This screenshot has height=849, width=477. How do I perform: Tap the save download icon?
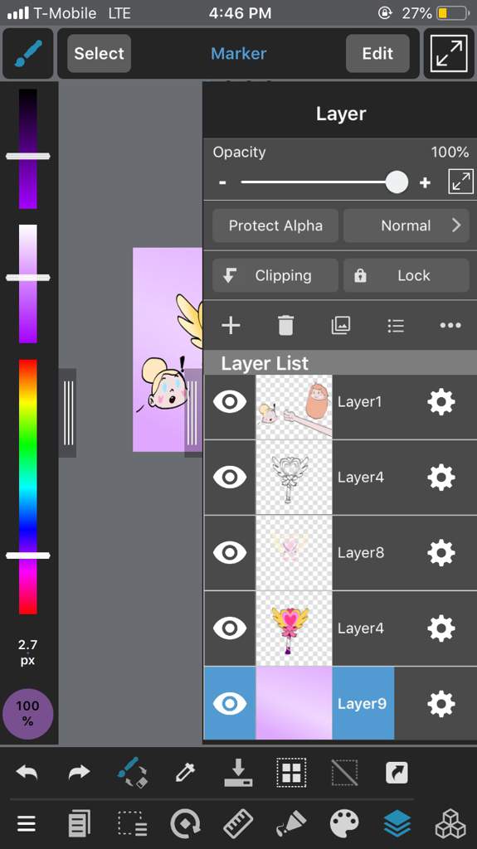[x=239, y=772]
